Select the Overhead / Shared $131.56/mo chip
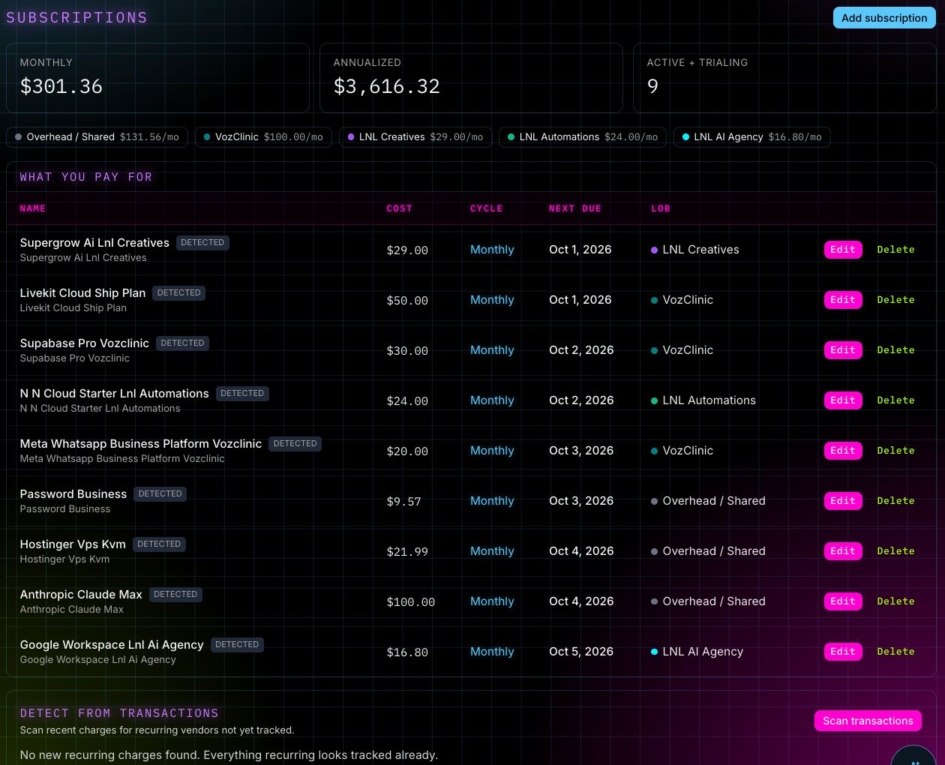The width and height of the screenshot is (945, 765). pyautogui.click(x=97, y=137)
